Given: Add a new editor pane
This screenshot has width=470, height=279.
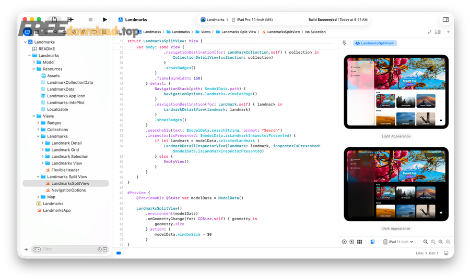Looking at the screenshot, I should (x=448, y=32).
